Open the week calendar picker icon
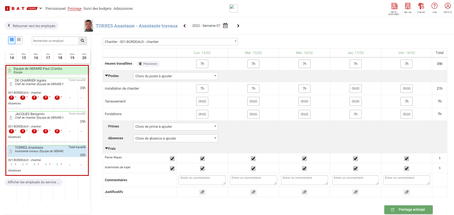Screen dimensions: 454x215 pos(226,25)
